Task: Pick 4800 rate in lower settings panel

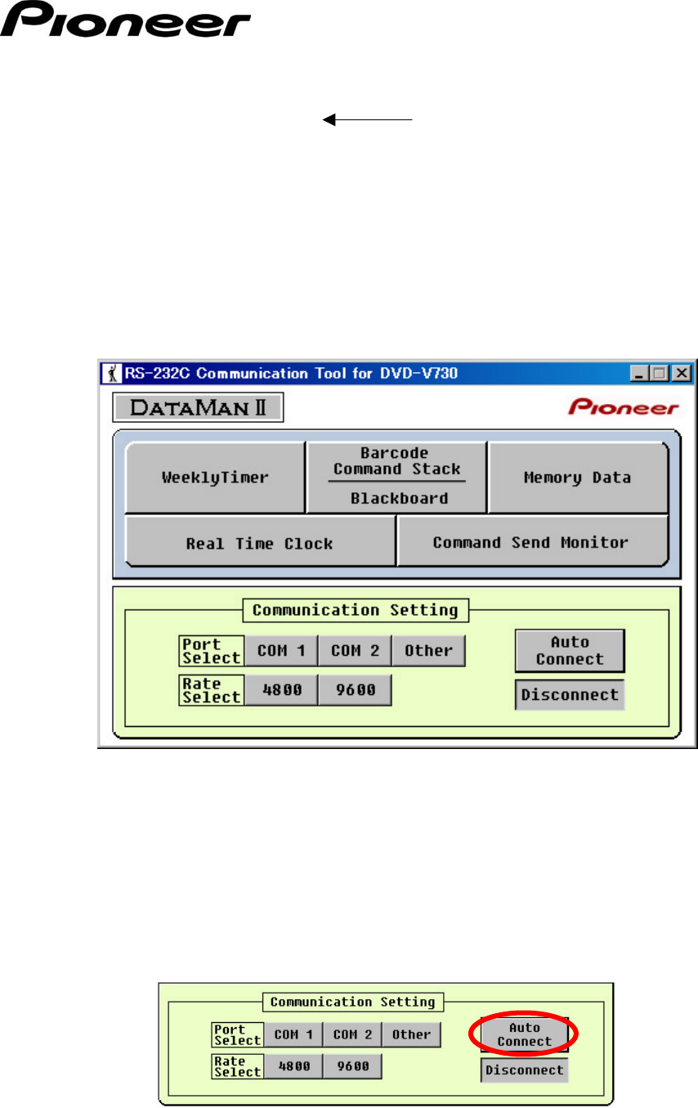Action: click(x=293, y=1066)
